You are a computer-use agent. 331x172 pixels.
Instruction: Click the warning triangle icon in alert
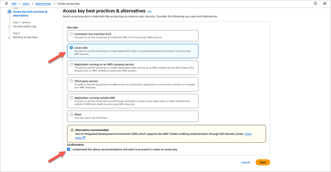(x=72, y=130)
